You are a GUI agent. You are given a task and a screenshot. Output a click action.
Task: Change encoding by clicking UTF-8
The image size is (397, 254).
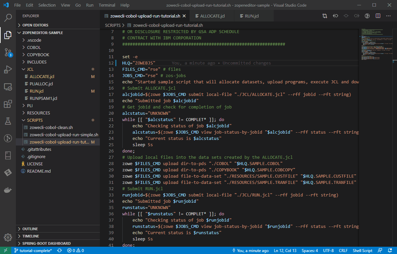pos(328,250)
